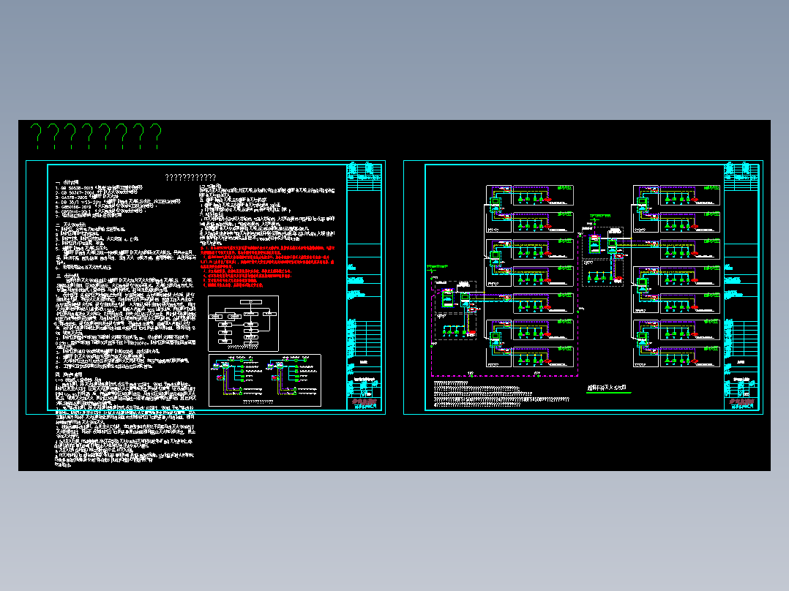
Task: Click the question-mark heading atop the left sheet
Action: pyautogui.click(x=191, y=178)
